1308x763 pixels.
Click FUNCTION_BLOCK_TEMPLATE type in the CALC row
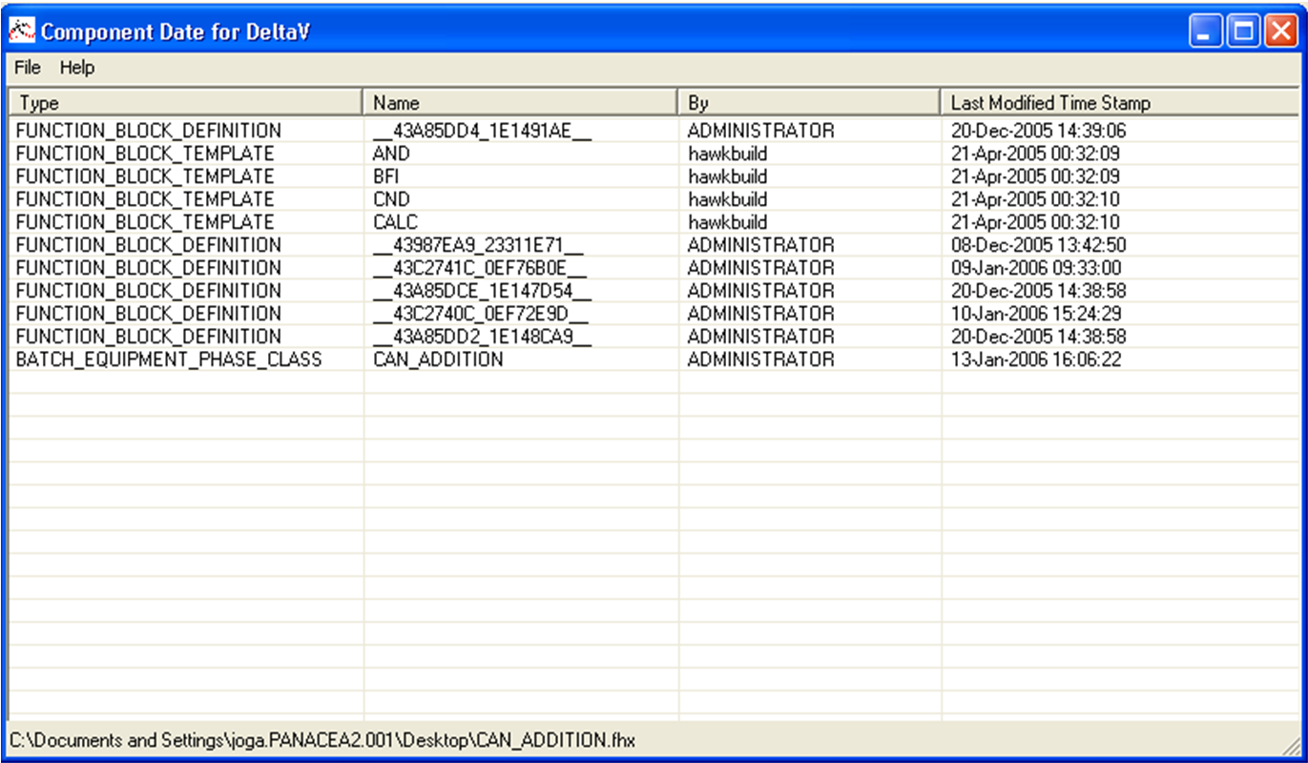(x=145, y=222)
